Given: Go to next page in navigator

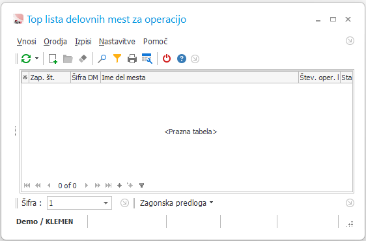Looking at the screenshot, I should [x=98, y=186].
